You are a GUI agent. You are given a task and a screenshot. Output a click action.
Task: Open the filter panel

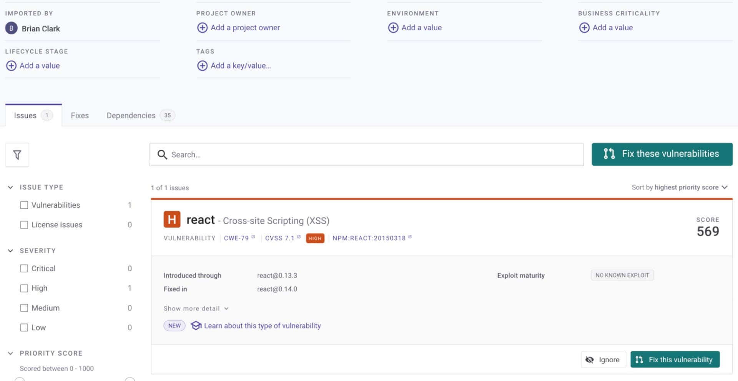(17, 155)
